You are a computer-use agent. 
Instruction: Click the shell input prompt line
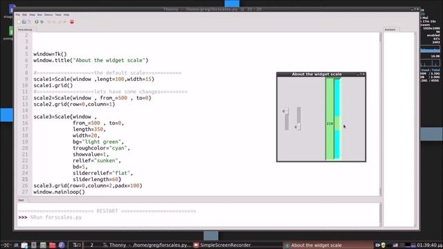point(198,217)
